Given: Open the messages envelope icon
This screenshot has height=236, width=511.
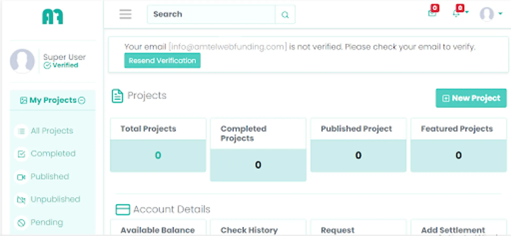Looking at the screenshot, I should coord(432,13).
